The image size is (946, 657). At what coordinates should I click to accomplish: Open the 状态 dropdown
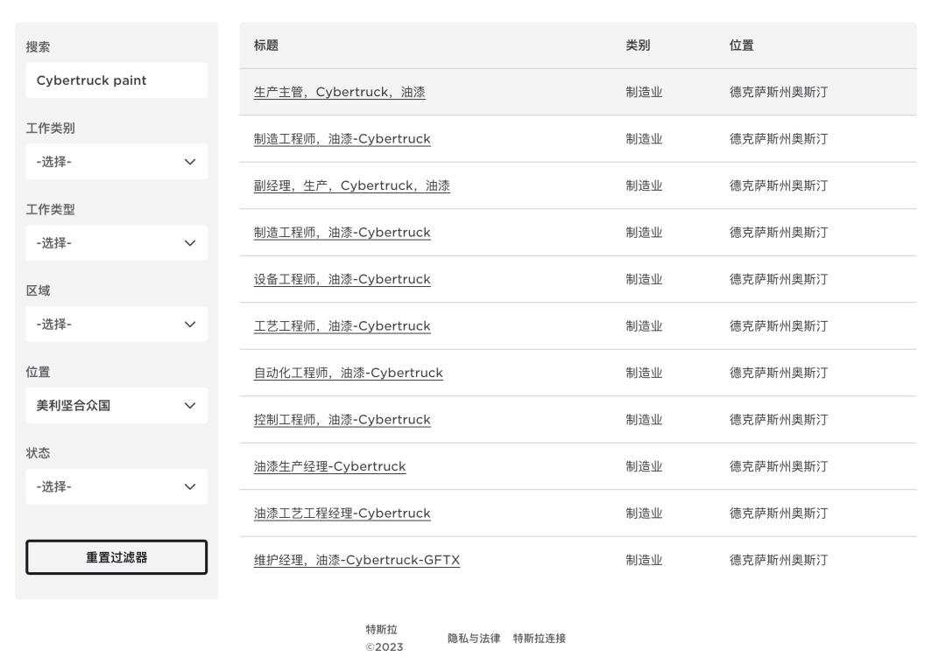point(116,486)
